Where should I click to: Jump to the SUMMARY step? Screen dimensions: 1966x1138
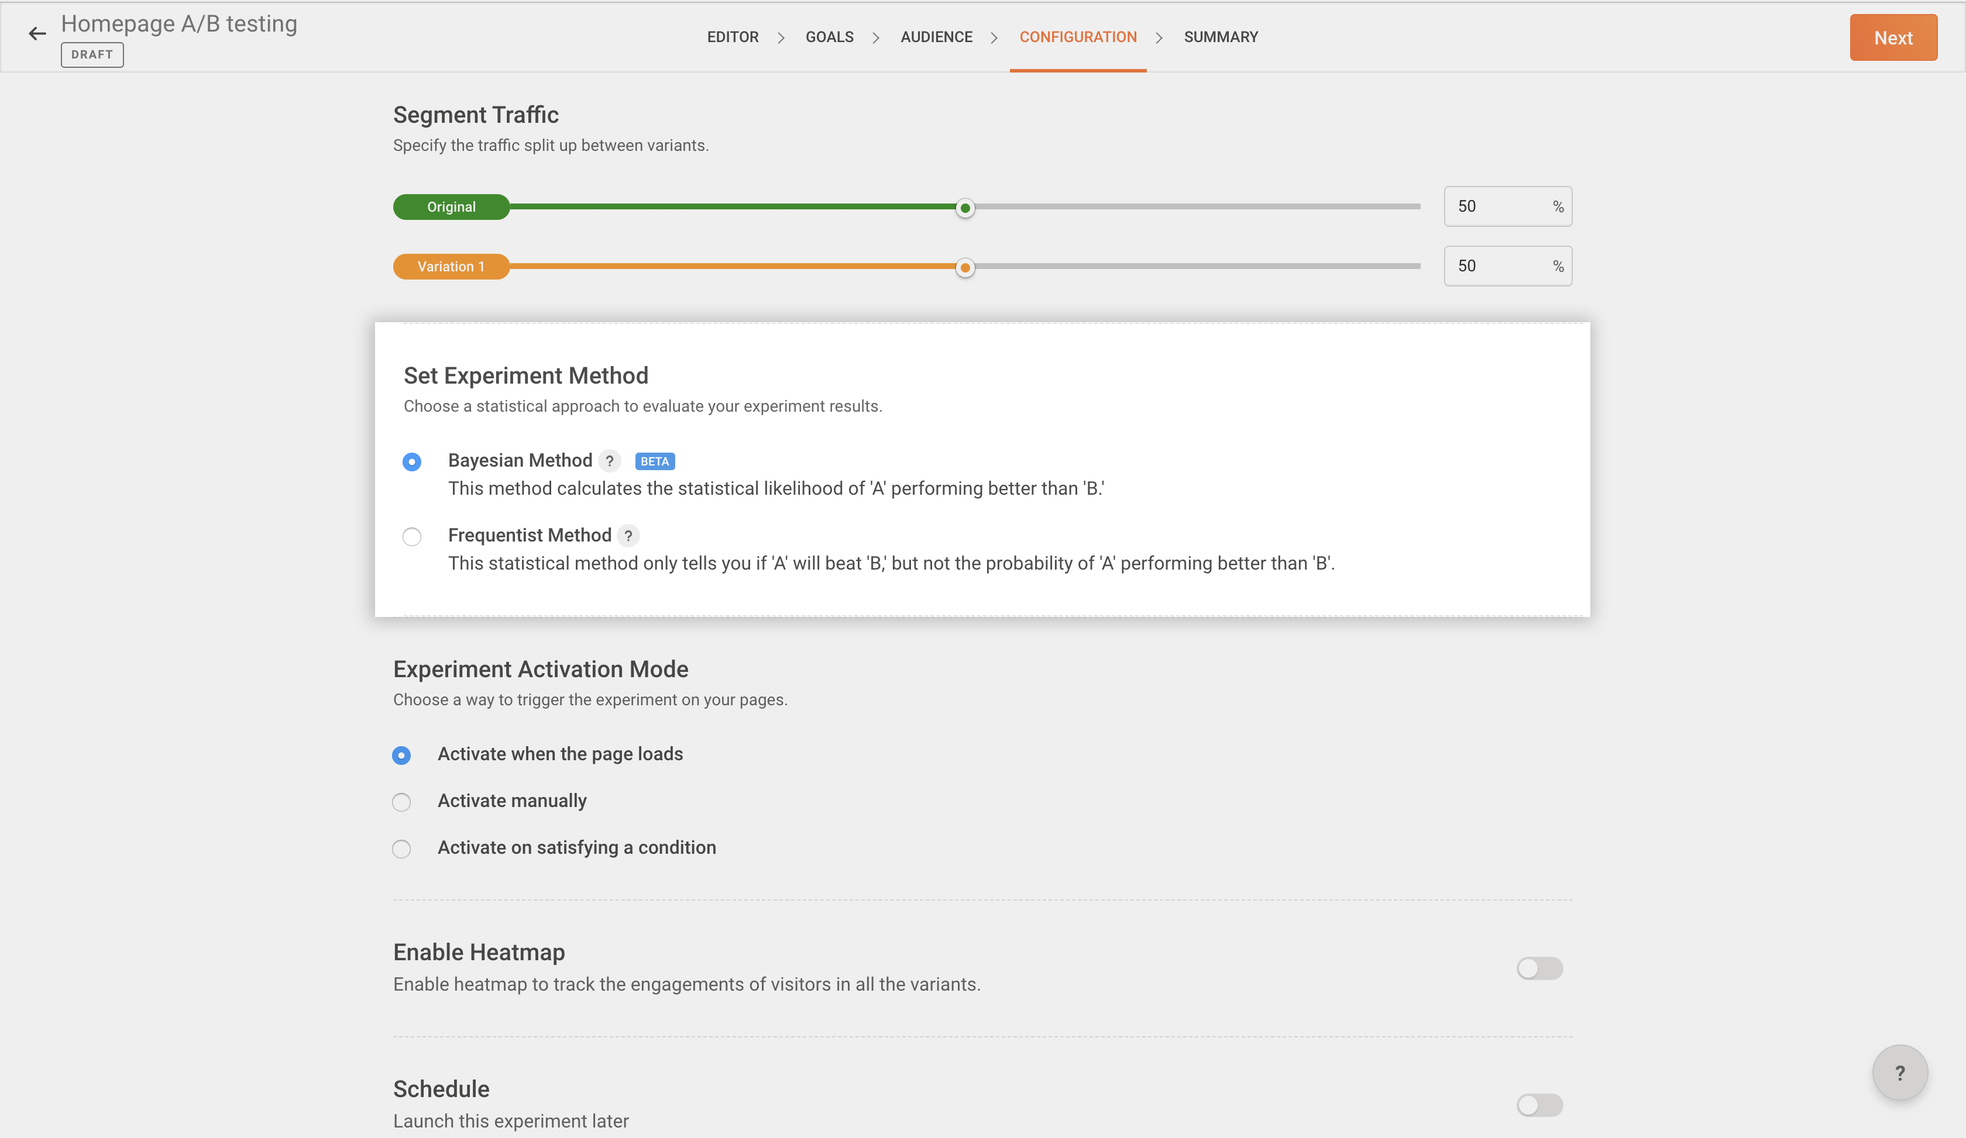point(1220,37)
